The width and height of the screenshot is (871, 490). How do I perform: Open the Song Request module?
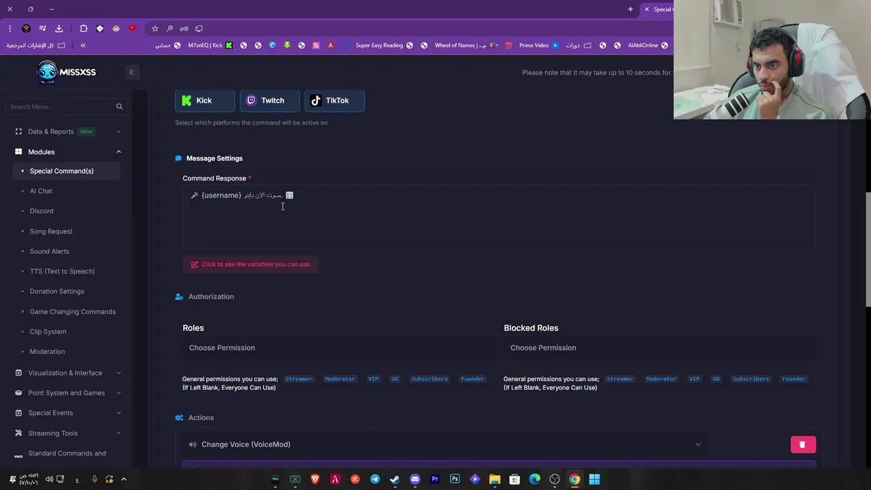point(51,231)
